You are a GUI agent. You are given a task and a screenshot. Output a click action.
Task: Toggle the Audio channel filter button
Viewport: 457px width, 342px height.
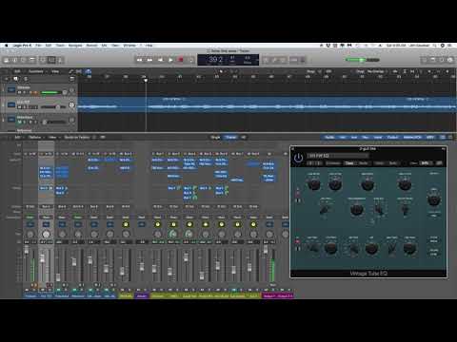tap(329, 137)
